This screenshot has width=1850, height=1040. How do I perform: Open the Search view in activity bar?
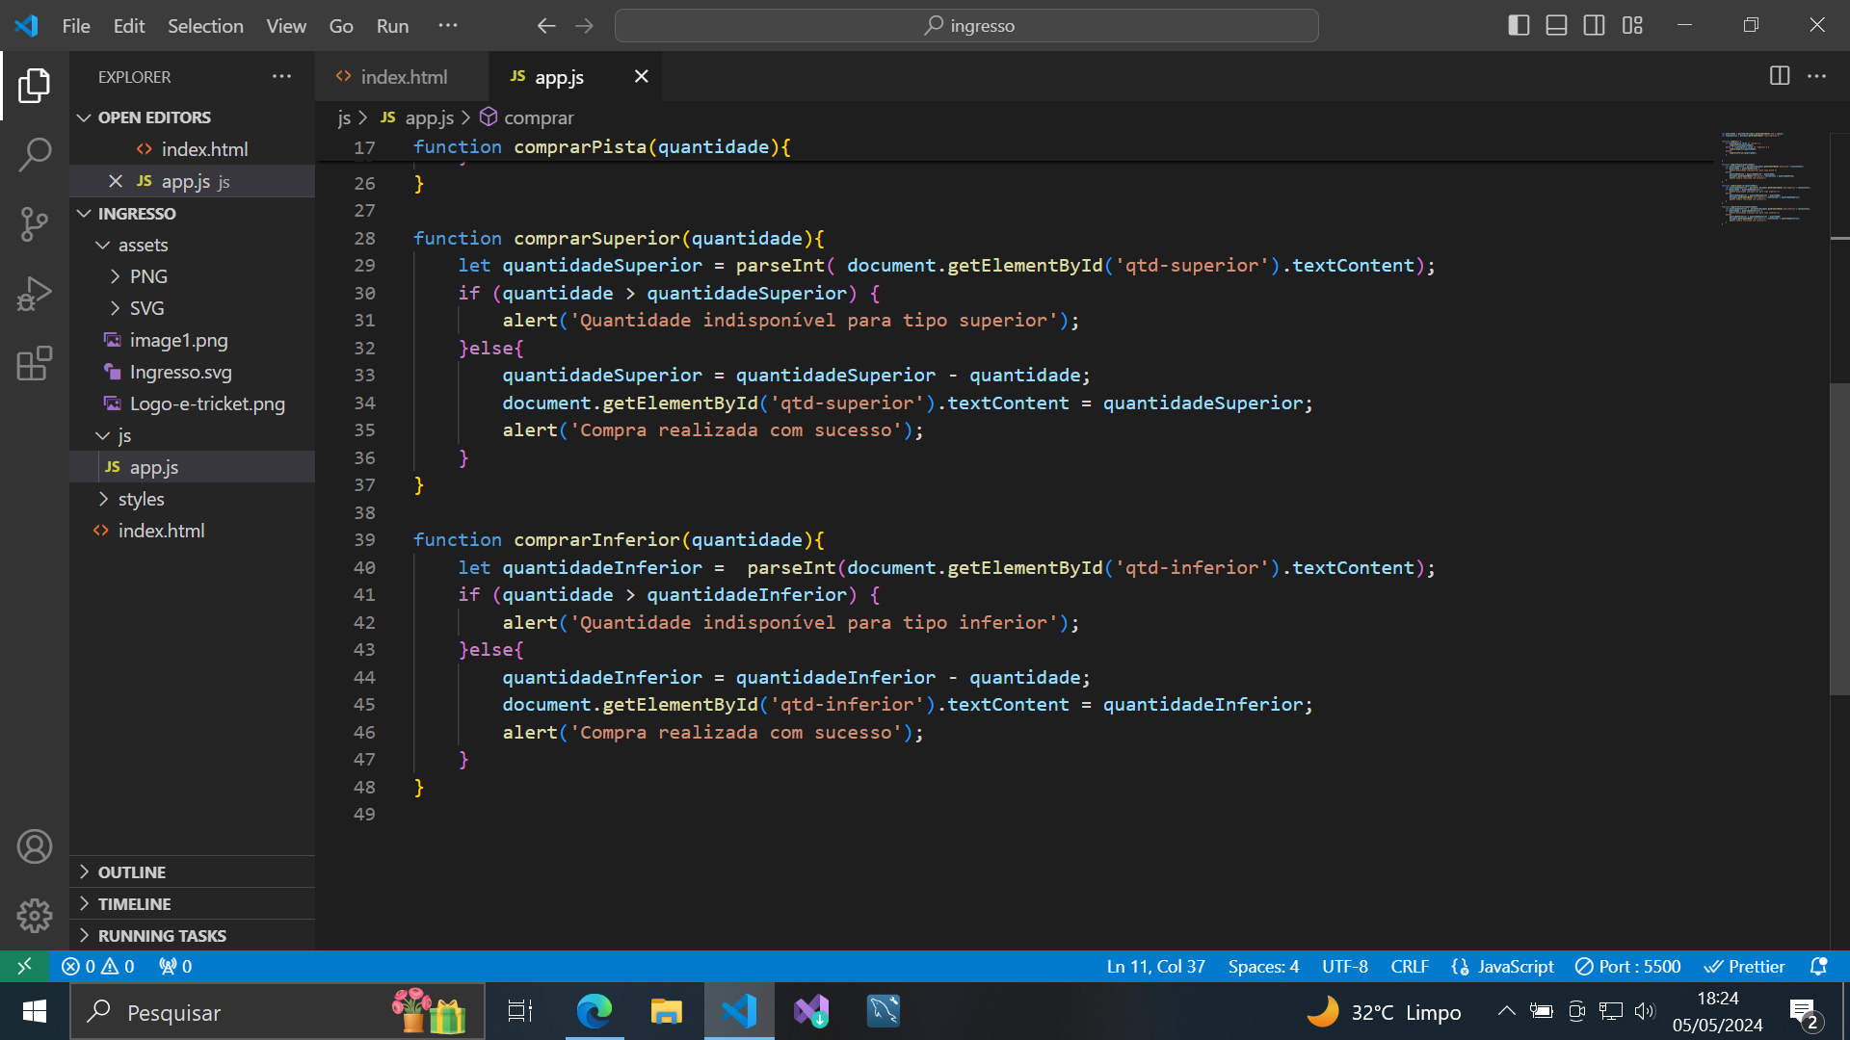35,154
